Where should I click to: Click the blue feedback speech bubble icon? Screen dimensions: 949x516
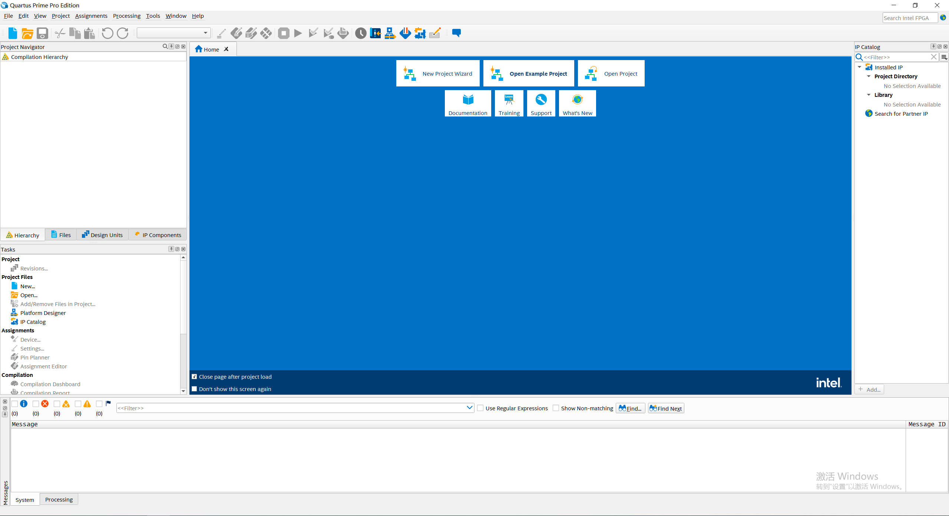(x=456, y=33)
